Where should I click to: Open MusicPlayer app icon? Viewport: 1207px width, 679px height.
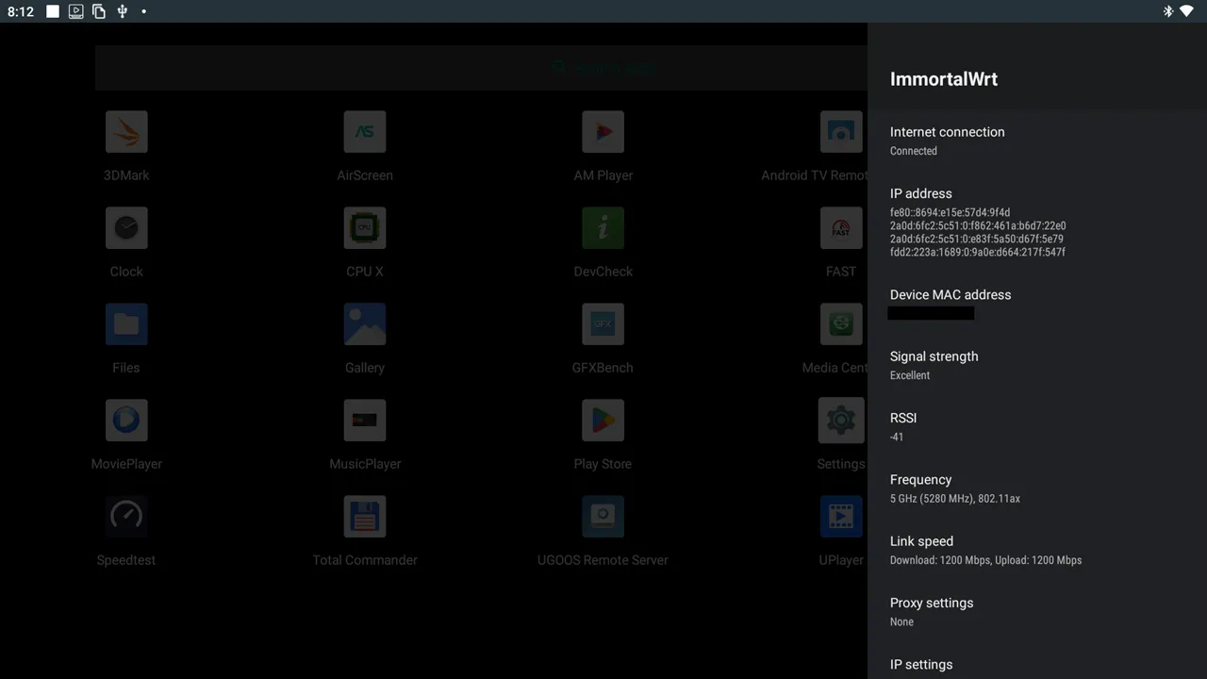pyautogui.click(x=365, y=421)
